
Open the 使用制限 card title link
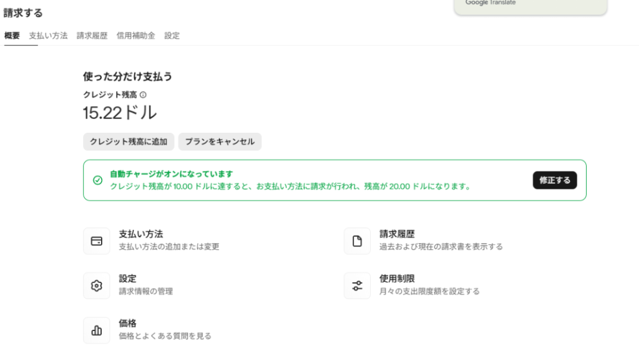coord(397,279)
